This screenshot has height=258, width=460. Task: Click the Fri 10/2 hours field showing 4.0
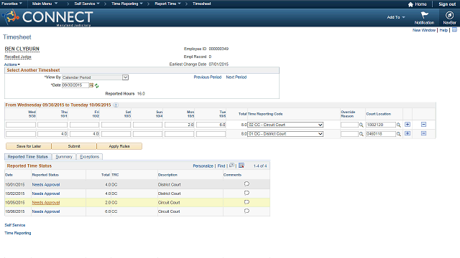[85, 134]
